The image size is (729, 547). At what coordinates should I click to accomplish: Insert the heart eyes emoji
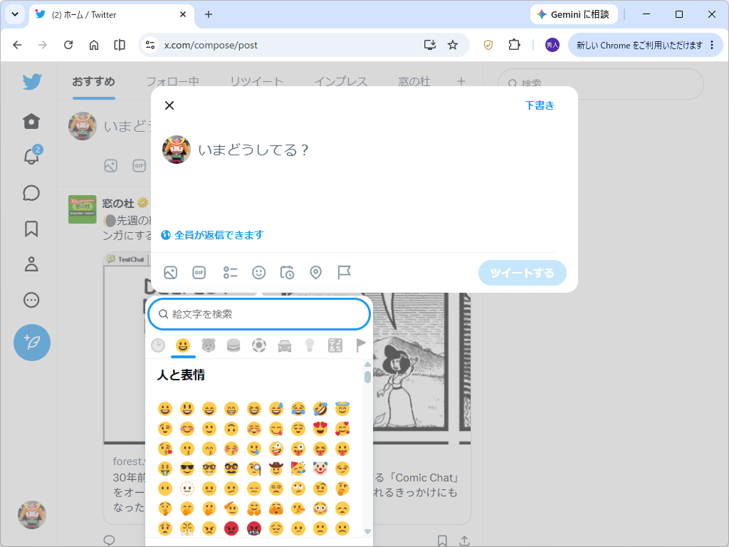[320, 428]
